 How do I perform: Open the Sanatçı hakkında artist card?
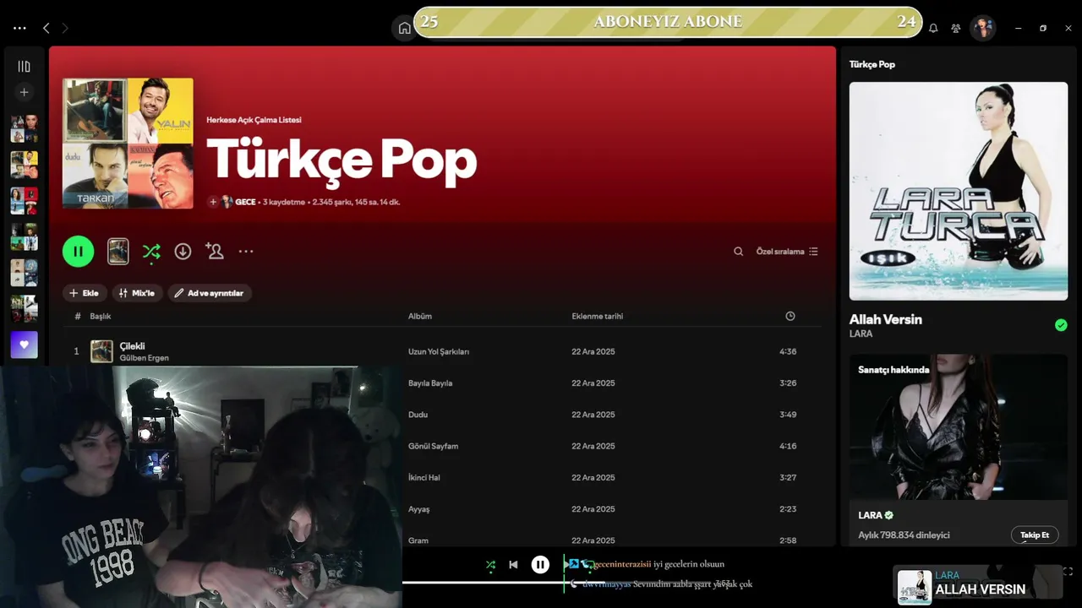pyautogui.click(x=959, y=449)
